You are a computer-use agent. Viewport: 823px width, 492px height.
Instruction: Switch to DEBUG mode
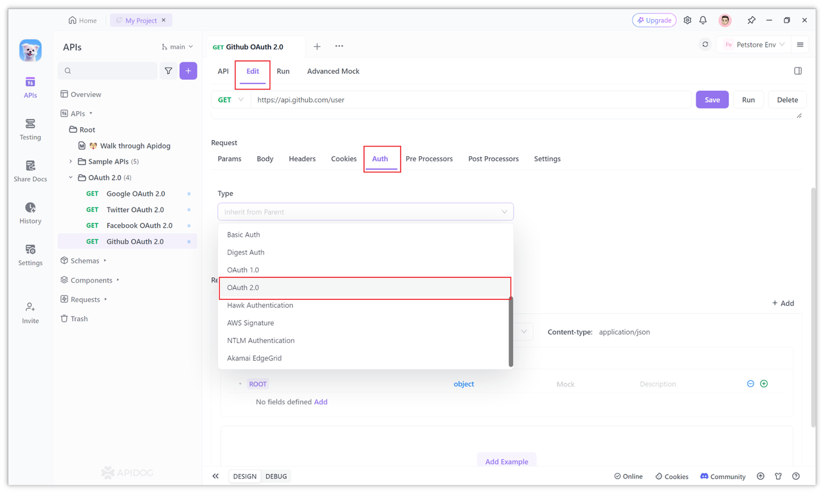click(x=276, y=476)
